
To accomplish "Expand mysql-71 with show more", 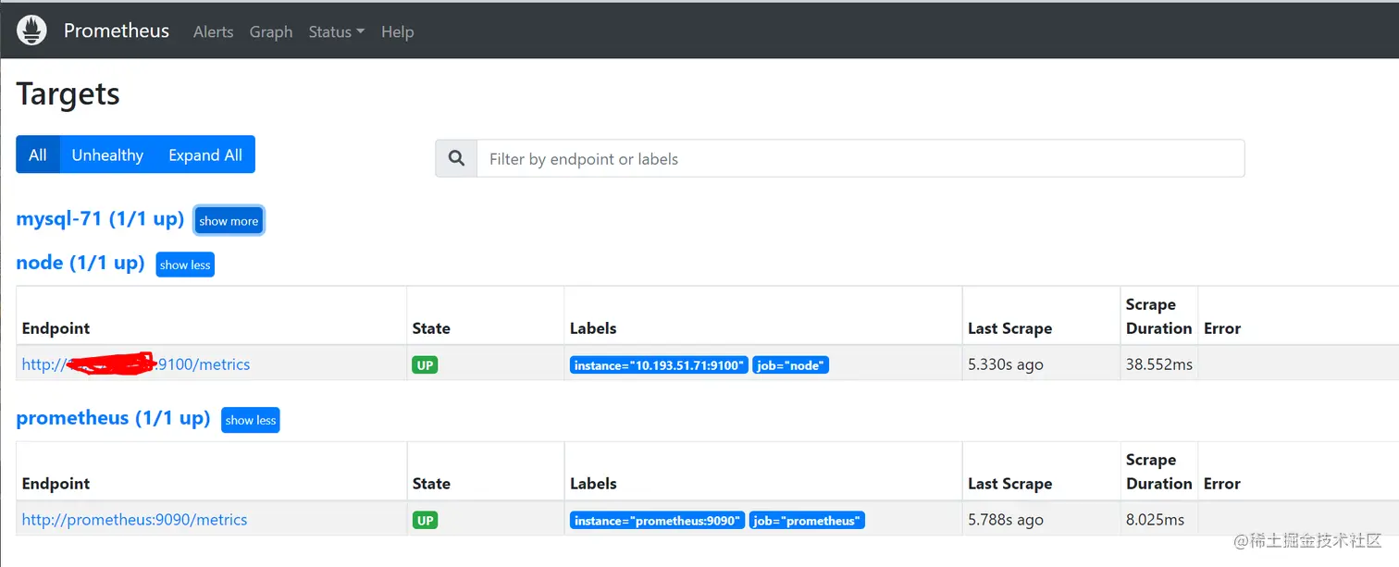I will tap(229, 221).
